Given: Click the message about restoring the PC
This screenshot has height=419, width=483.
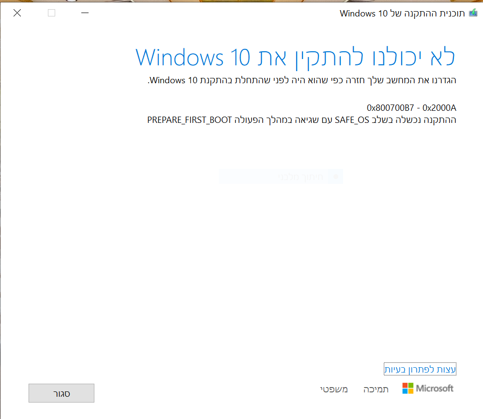Looking at the screenshot, I should tap(302, 80).
